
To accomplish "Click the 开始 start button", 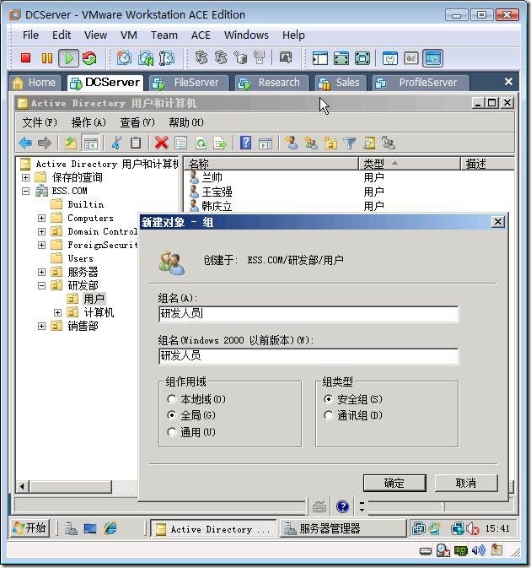I will pos(29,528).
